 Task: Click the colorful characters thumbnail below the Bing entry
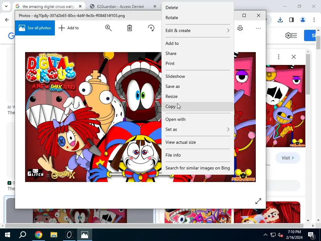(198, 216)
